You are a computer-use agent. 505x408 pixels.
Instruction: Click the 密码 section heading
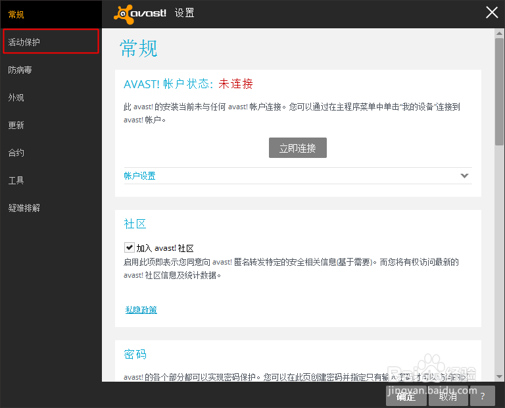tap(135, 354)
